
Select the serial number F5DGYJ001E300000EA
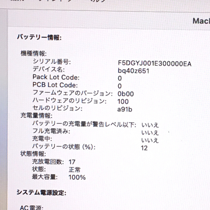155,64
